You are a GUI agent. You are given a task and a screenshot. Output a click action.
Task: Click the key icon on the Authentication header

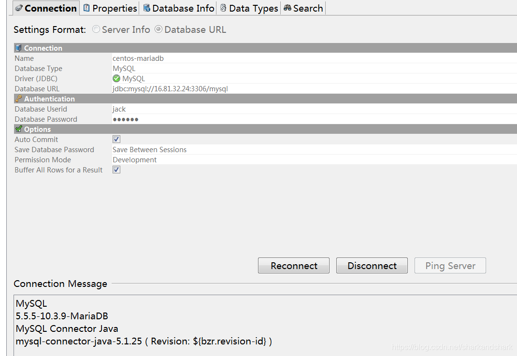18,99
